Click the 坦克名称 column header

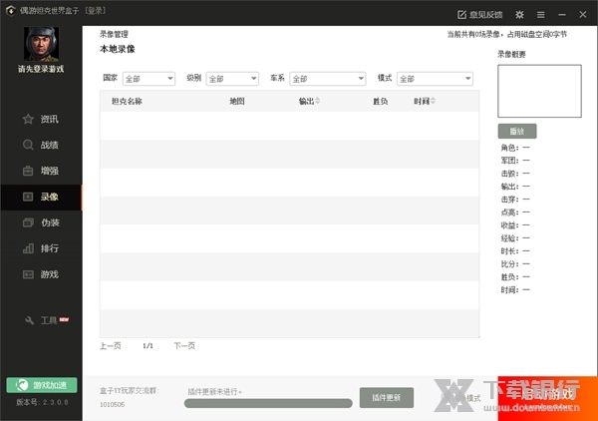(x=127, y=101)
